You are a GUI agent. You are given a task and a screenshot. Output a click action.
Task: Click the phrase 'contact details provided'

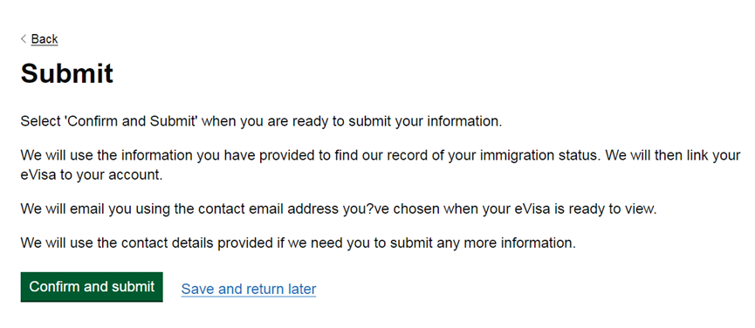click(x=197, y=243)
